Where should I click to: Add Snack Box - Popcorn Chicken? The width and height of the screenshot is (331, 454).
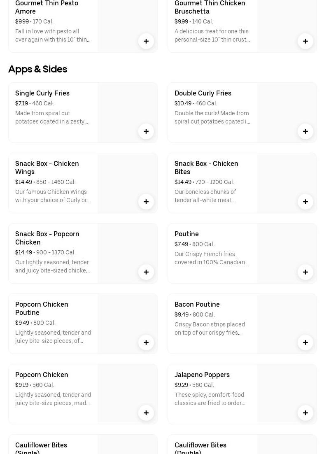coord(146,272)
